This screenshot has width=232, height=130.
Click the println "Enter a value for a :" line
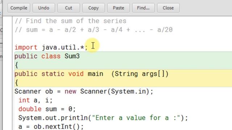coord(103,118)
